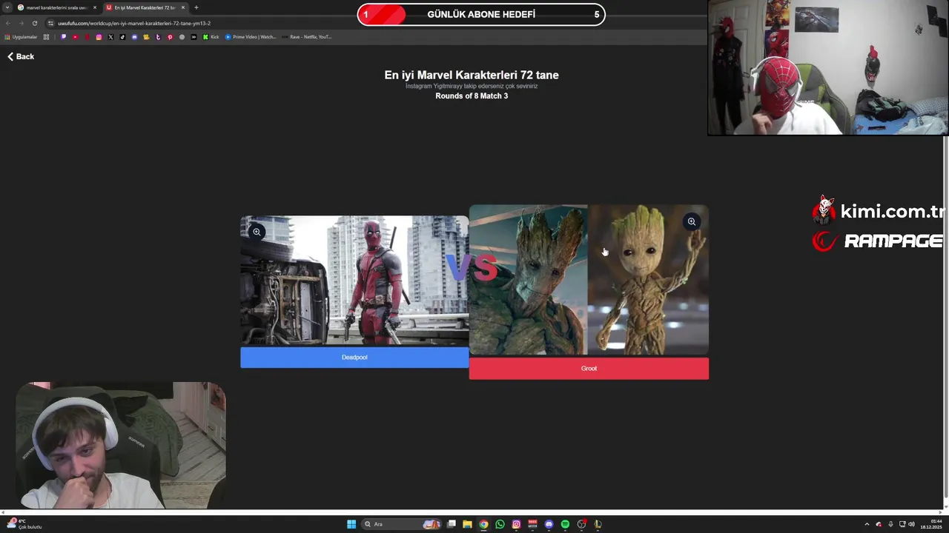This screenshot has height=533, width=949.
Task: Open the Discord bookmark in bookmarks bar
Action: (x=134, y=37)
